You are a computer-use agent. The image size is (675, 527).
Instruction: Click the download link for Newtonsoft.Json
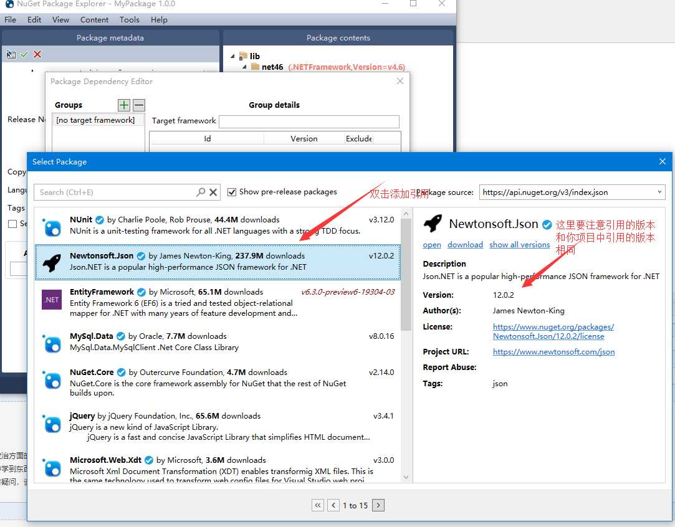[465, 244]
